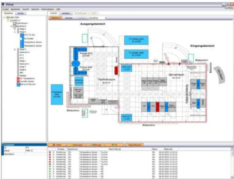Collapse the root tree node at the top
Screen dimensions: 234x179
pos(5,17)
